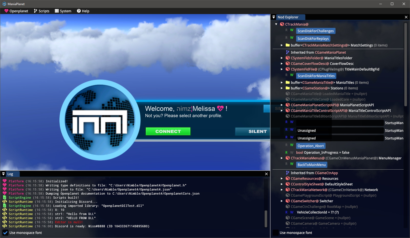Expand the Network node
Viewport: 410px width, 238px height.
click(x=282, y=190)
